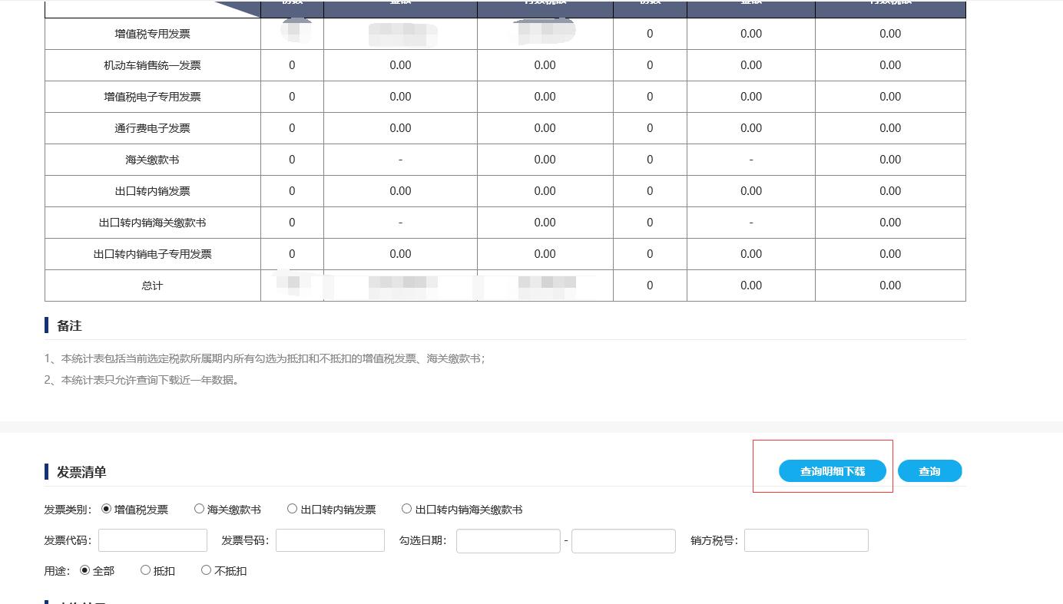Click the 销方税号 input box

click(x=806, y=540)
